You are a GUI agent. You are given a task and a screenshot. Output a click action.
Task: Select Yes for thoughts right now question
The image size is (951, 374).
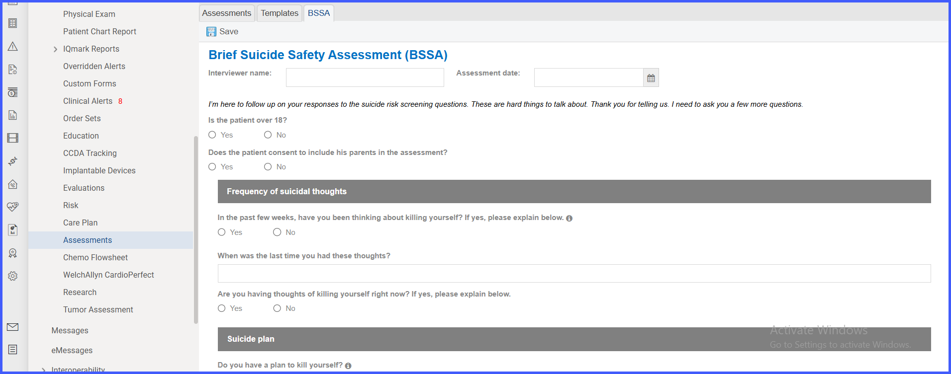click(222, 308)
